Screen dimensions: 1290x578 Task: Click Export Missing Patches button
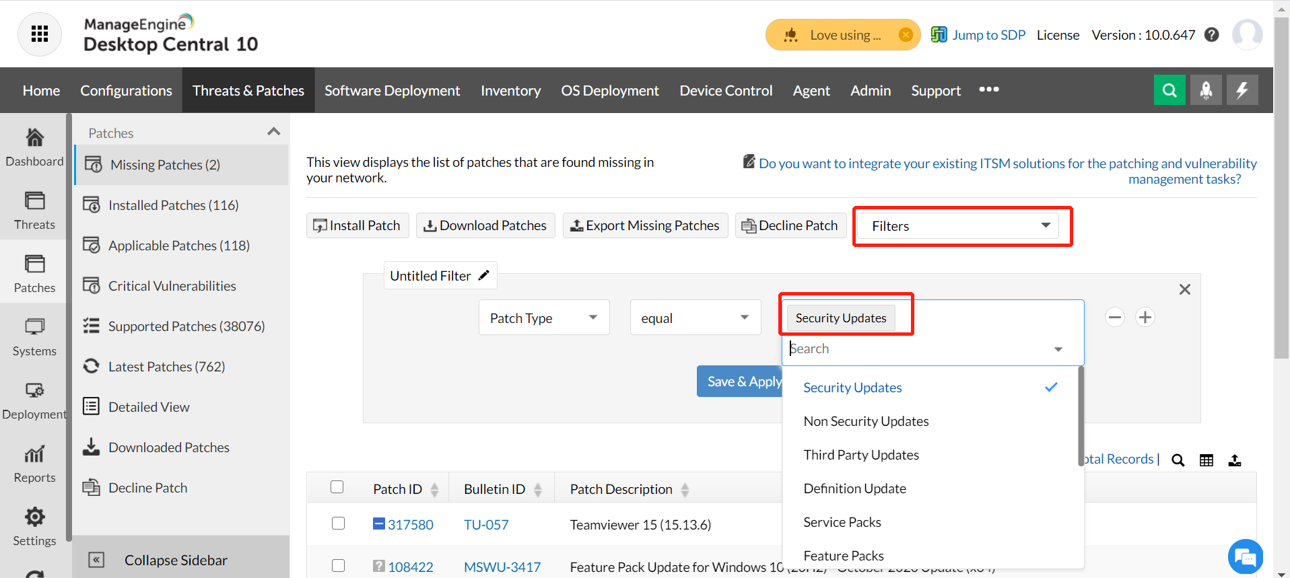(x=645, y=225)
